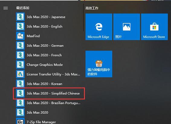Select the Change Graphics Mode label
The width and height of the screenshot is (171, 124).
45,65
